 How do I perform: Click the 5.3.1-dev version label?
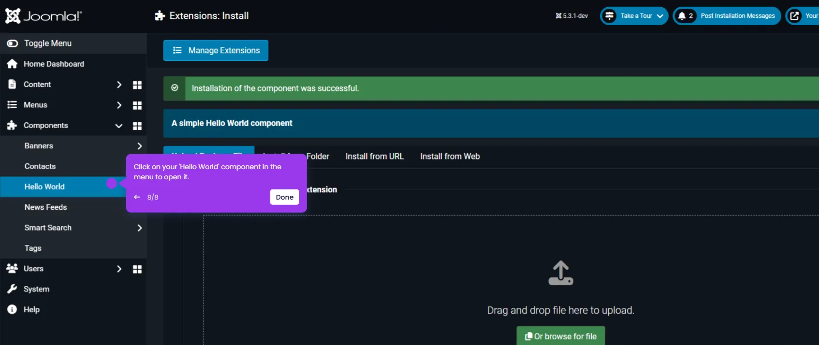(572, 16)
